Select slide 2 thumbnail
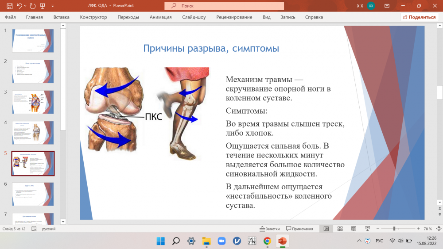 coord(33,71)
